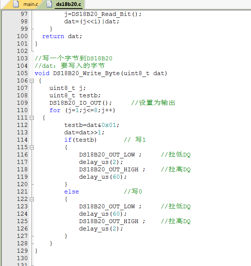Click DS18B20_OUT_LOW on line 123
This screenshot has height=266, width=251.
pos(107,206)
